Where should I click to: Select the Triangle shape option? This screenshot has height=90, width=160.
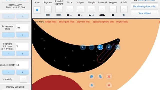pyautogui.click(x=91, y=9)
